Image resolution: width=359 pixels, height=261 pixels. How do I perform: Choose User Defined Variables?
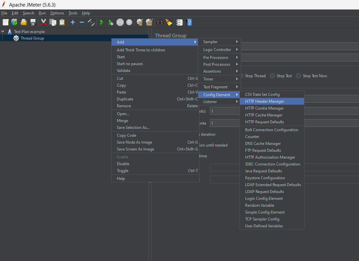pos(272,226)
